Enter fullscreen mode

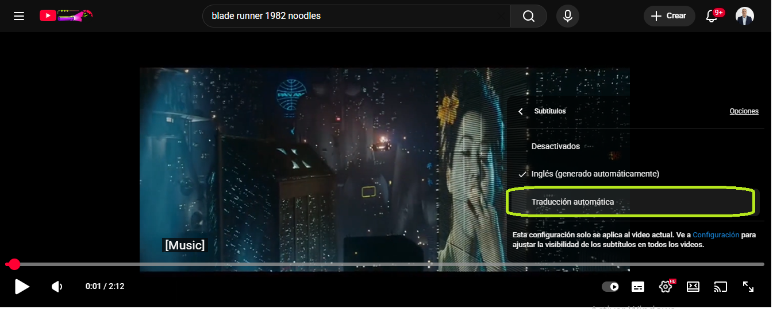point(748,287)
